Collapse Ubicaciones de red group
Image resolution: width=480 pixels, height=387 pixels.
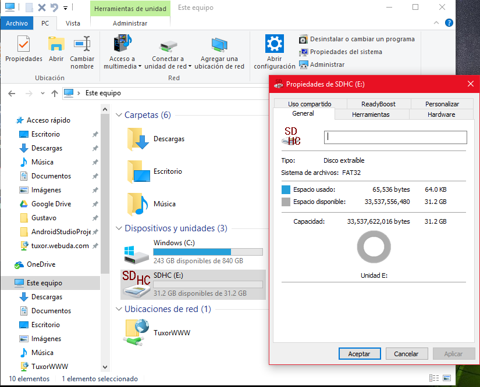point(119,309)
